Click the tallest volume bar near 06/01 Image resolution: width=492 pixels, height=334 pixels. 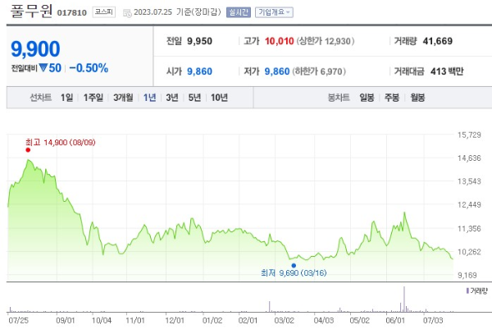404,300
